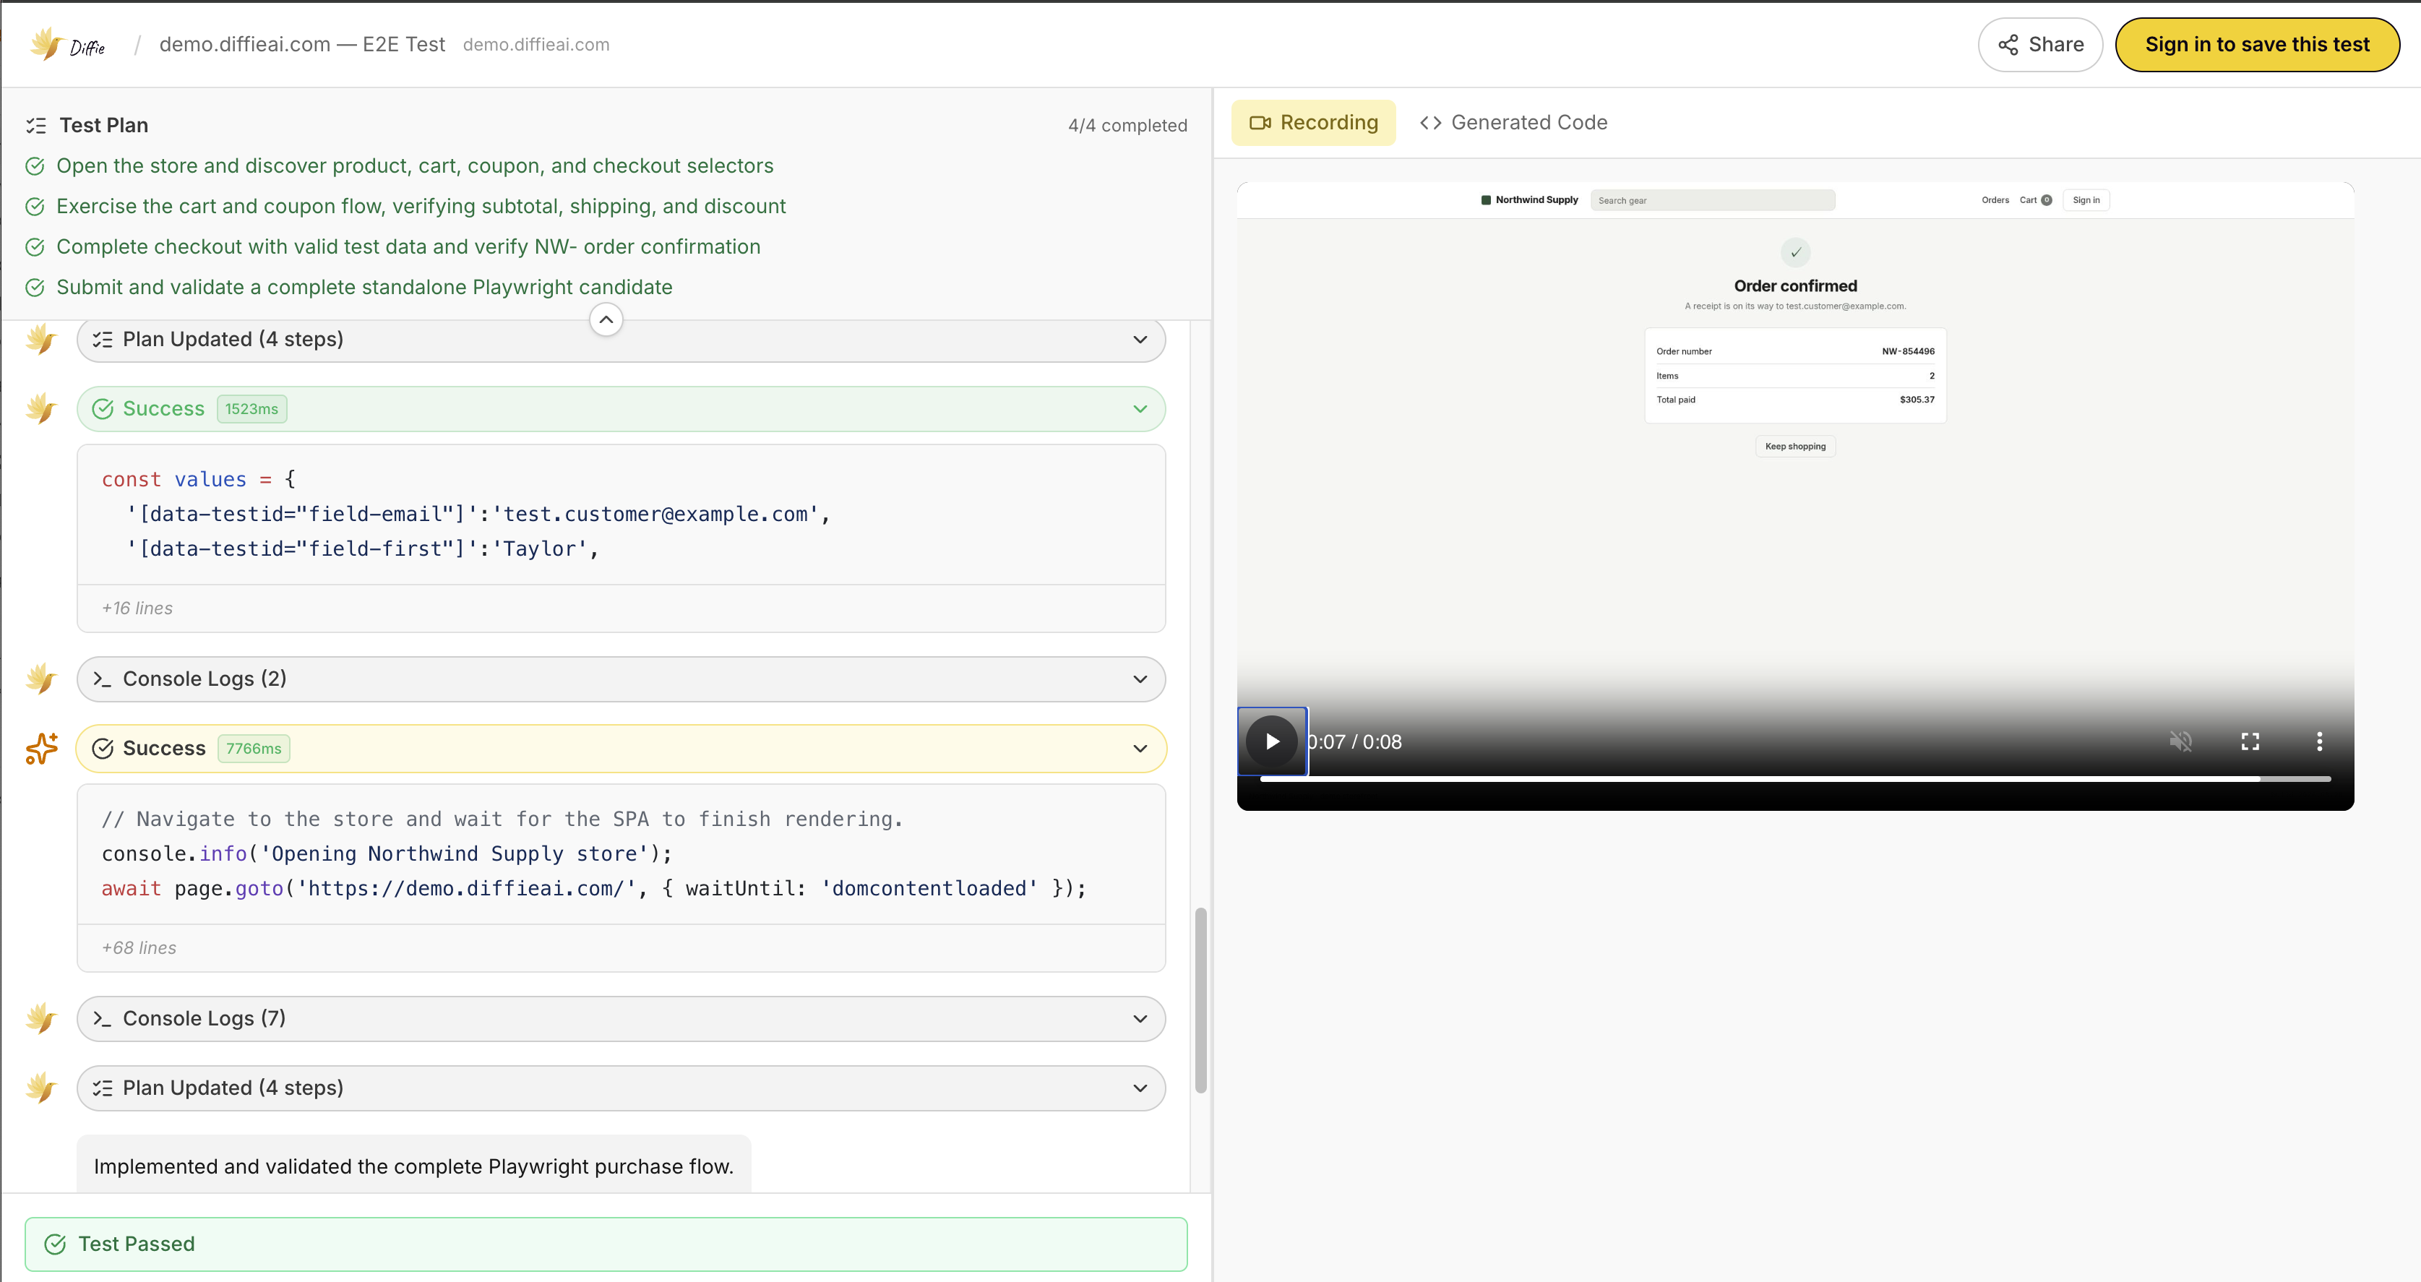
Task: Click the 4/4 completed label
Action: coord(1127,126)
